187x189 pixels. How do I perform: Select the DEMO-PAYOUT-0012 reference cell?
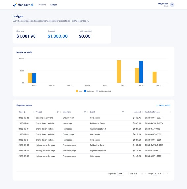154,145
